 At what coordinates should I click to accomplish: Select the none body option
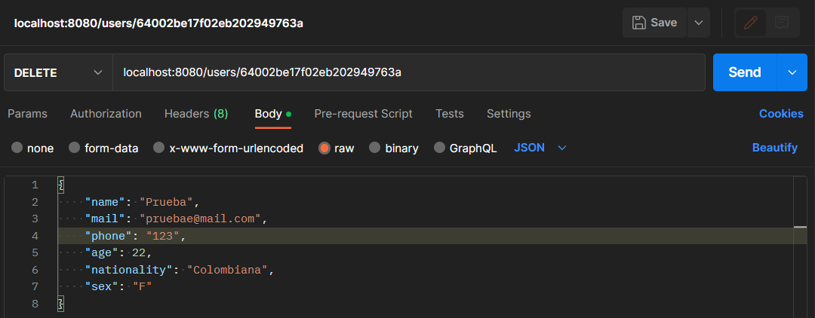(32, 148)
